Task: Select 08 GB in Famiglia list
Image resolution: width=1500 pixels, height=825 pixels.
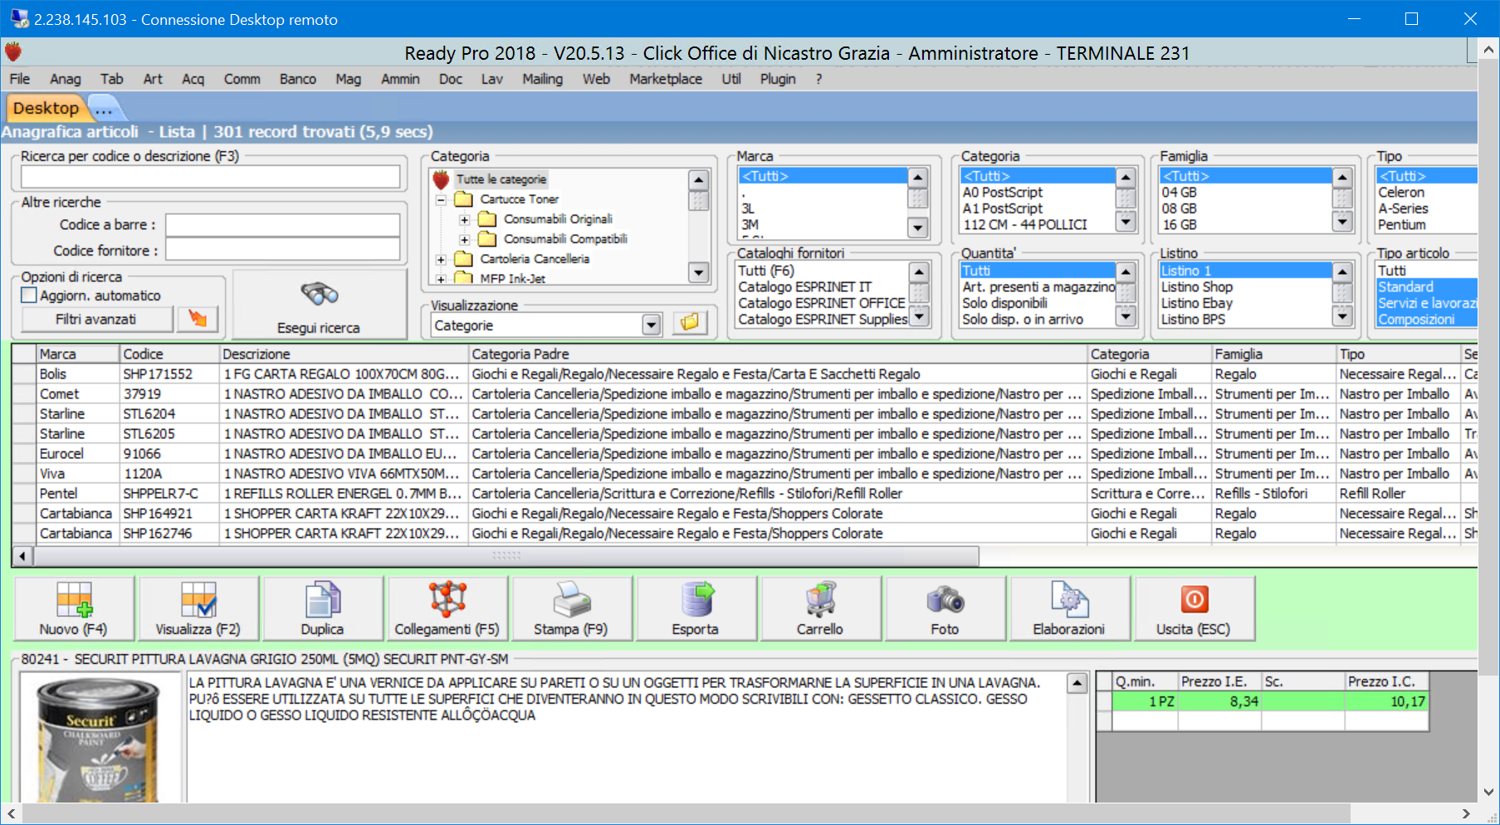Action: coord(1180,208)
